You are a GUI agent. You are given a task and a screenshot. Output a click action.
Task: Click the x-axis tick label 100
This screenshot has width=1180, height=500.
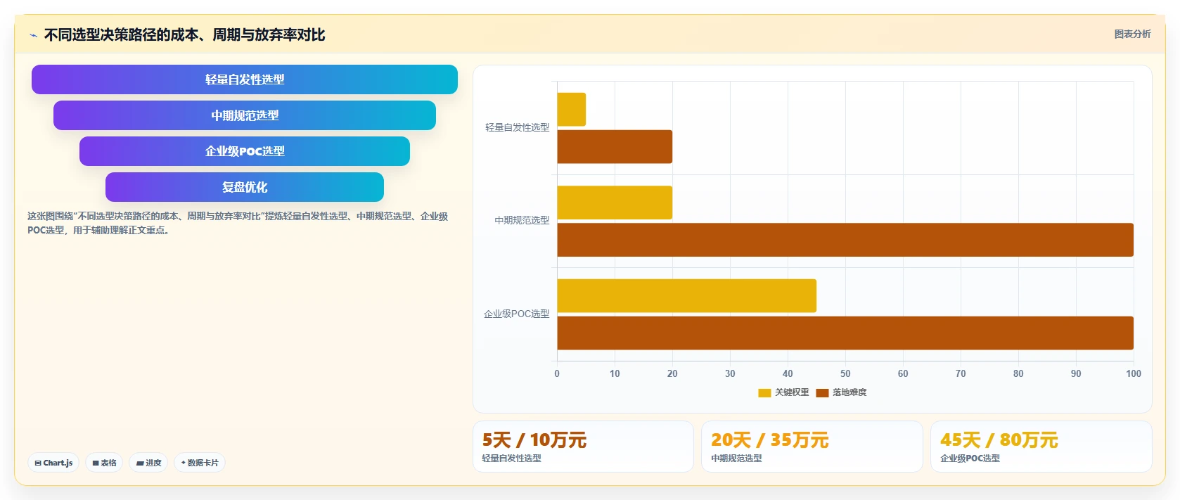point(1134,373)
